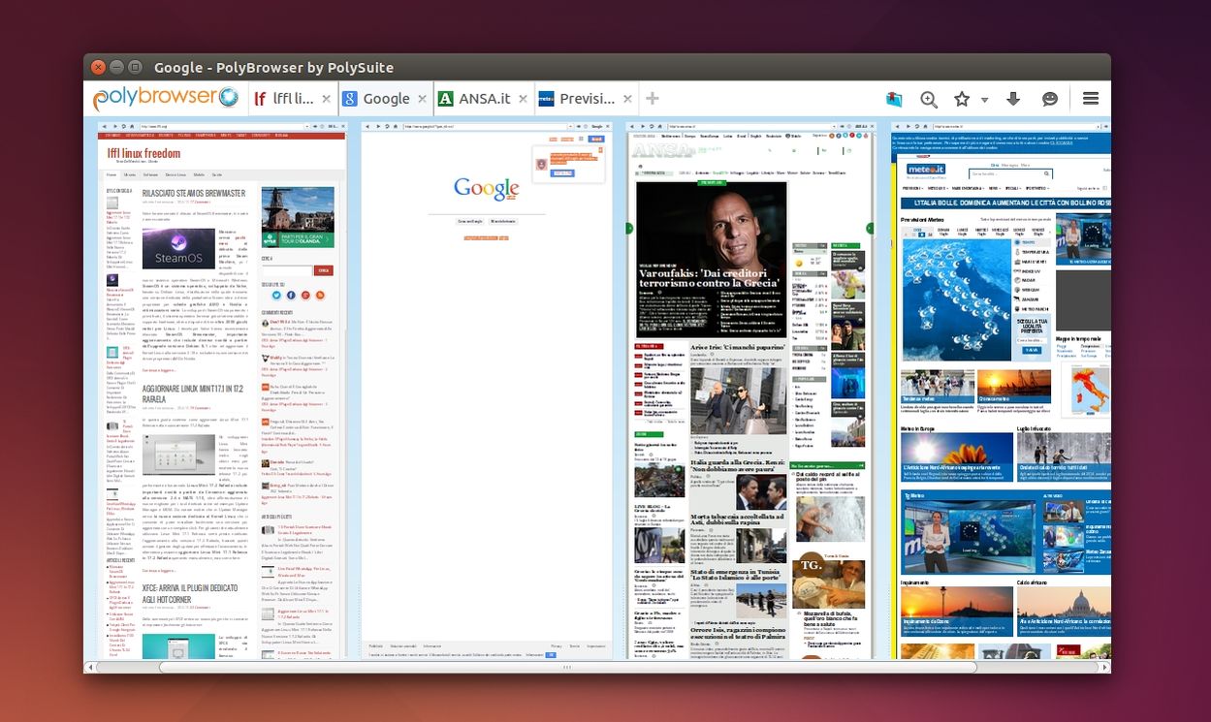
Task: Open the feedback smiley icon
Action: [1050, 98]
